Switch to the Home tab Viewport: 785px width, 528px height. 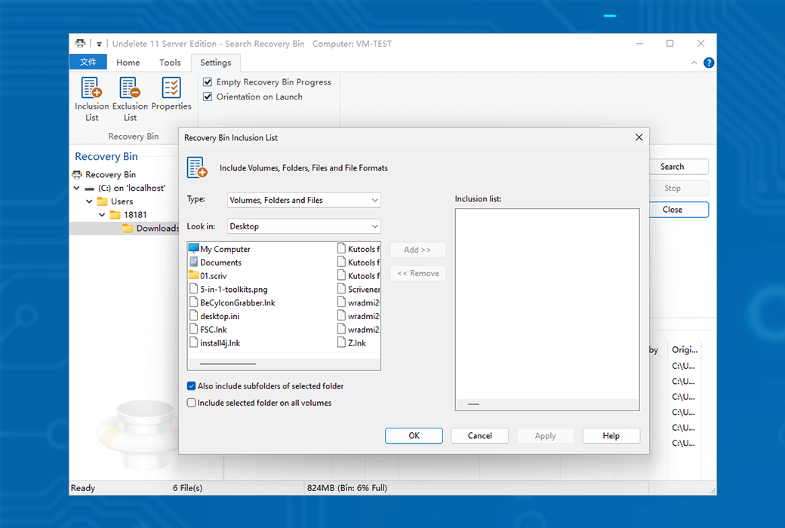[128, 63]
